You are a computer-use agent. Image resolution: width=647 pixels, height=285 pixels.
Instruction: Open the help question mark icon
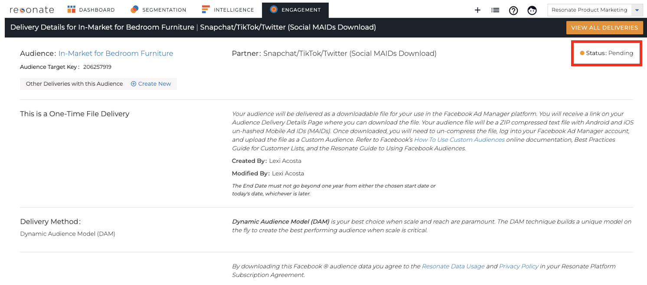(x=513, y=10)
